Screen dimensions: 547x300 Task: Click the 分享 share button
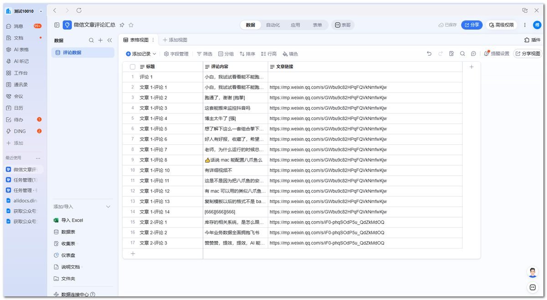tap(472, 25)
